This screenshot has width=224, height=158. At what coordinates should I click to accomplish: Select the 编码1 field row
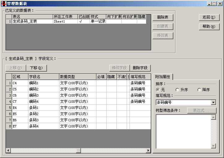(43, 83)
